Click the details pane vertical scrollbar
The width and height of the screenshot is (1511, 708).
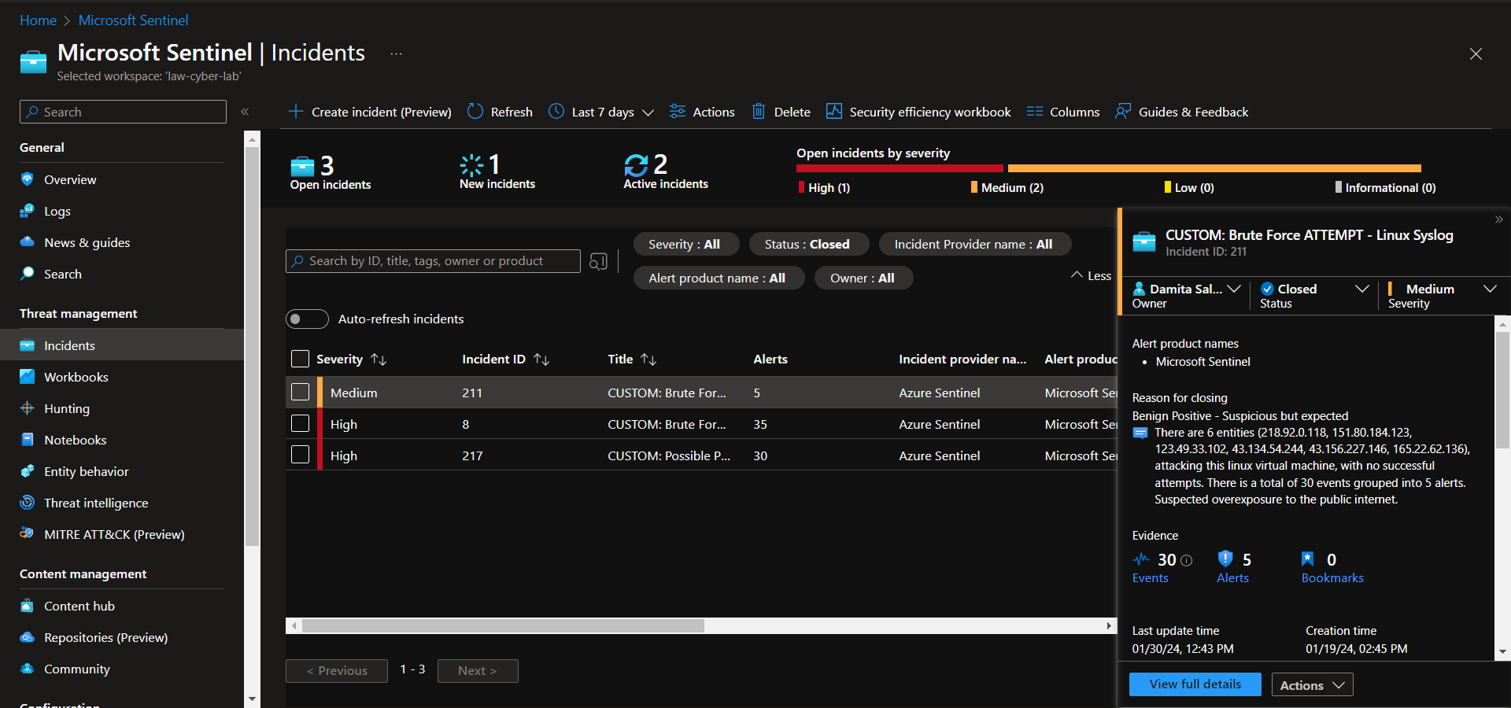tap(1502, 389)
